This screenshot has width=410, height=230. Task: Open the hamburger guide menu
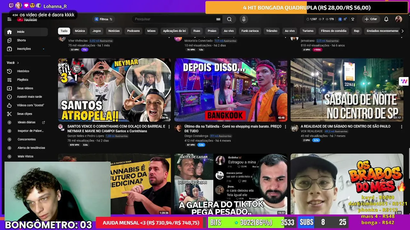tap(9, 19)
